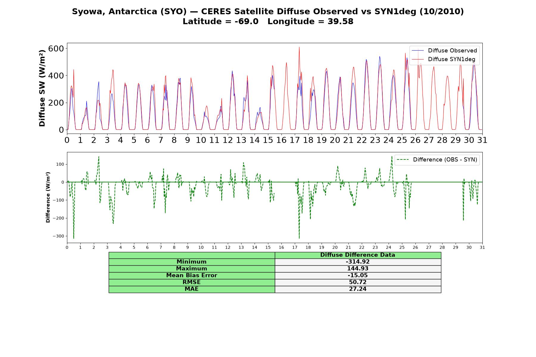Screen dimensions: 536x357
Task: Click the blue line swatch in legend
Action: pyautogui.click(x=417, y=51)
